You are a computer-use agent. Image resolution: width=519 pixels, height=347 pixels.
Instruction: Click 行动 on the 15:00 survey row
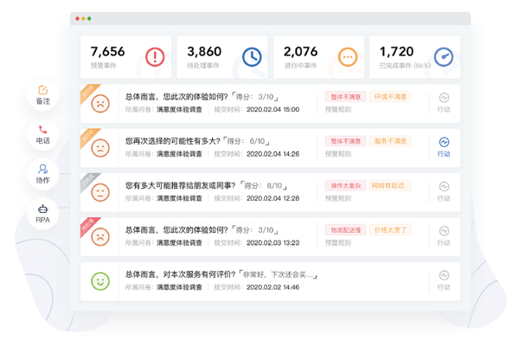click(444, 103)
